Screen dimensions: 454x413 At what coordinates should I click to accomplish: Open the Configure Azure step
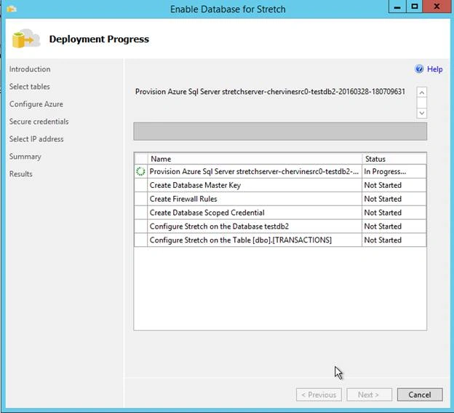pyautogui.click(x=36, y=104)
